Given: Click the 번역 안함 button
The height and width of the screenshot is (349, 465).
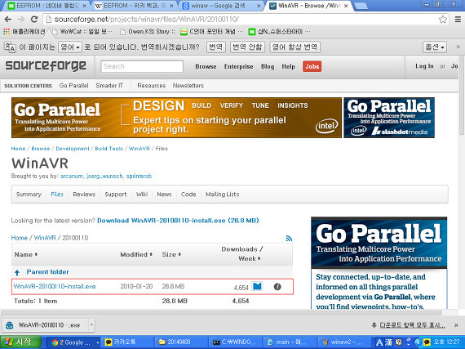Looking at the screenshot, I should click(x=247, y=47).
